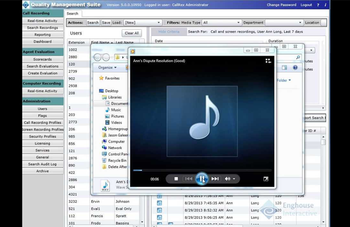
Task: Mute the media player volume
Action: tap(227, 179)
